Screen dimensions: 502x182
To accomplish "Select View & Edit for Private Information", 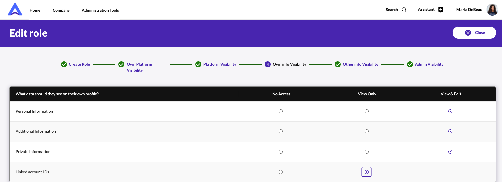I will pos(450,152).
